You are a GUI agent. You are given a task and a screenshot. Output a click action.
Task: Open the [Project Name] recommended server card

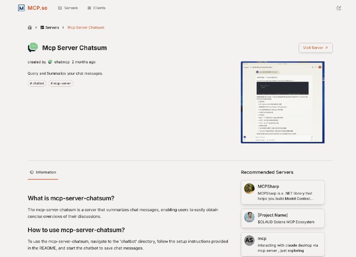coord(283,218)
